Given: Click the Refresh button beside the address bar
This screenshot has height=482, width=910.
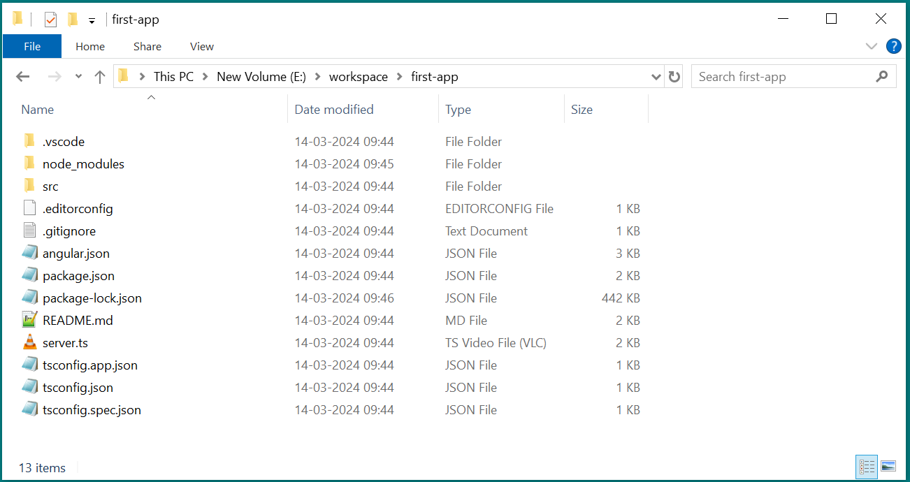Looking at the screenshot, I should 674,77.
